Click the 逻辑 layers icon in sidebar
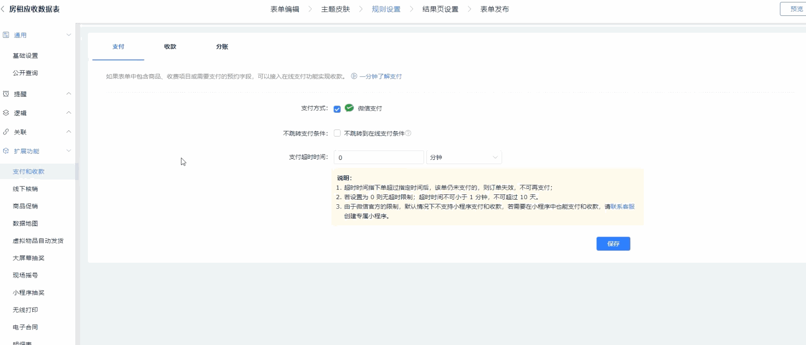The height and width of the screenshot is (345, 806). click(x=6, y=113)
